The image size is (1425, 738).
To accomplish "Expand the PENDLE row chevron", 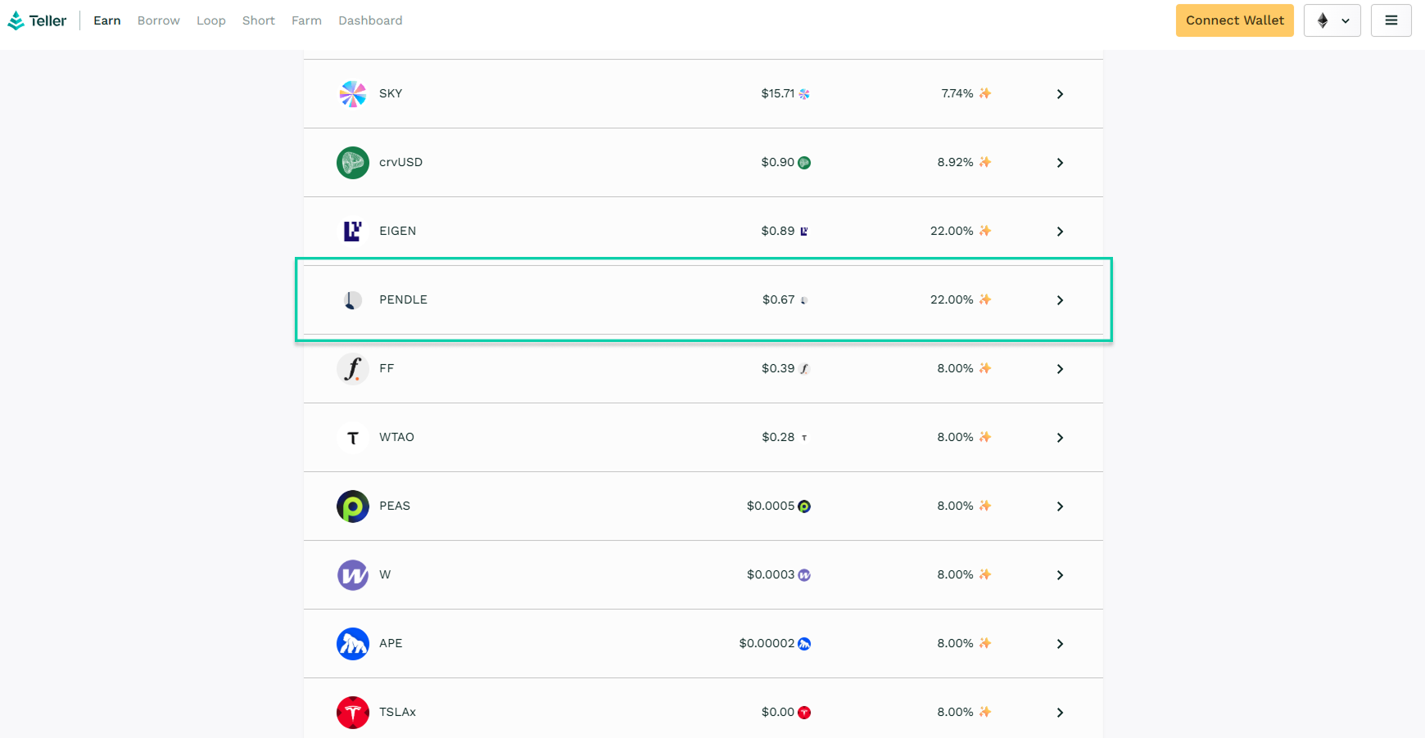I will [x=1060, y=300].
